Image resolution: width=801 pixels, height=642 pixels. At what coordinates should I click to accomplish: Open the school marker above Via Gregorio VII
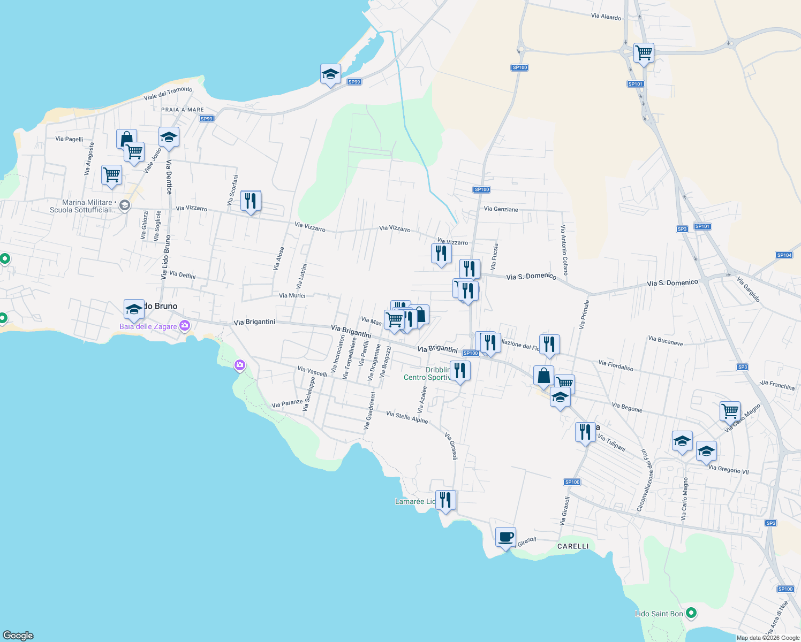[706, 451]
